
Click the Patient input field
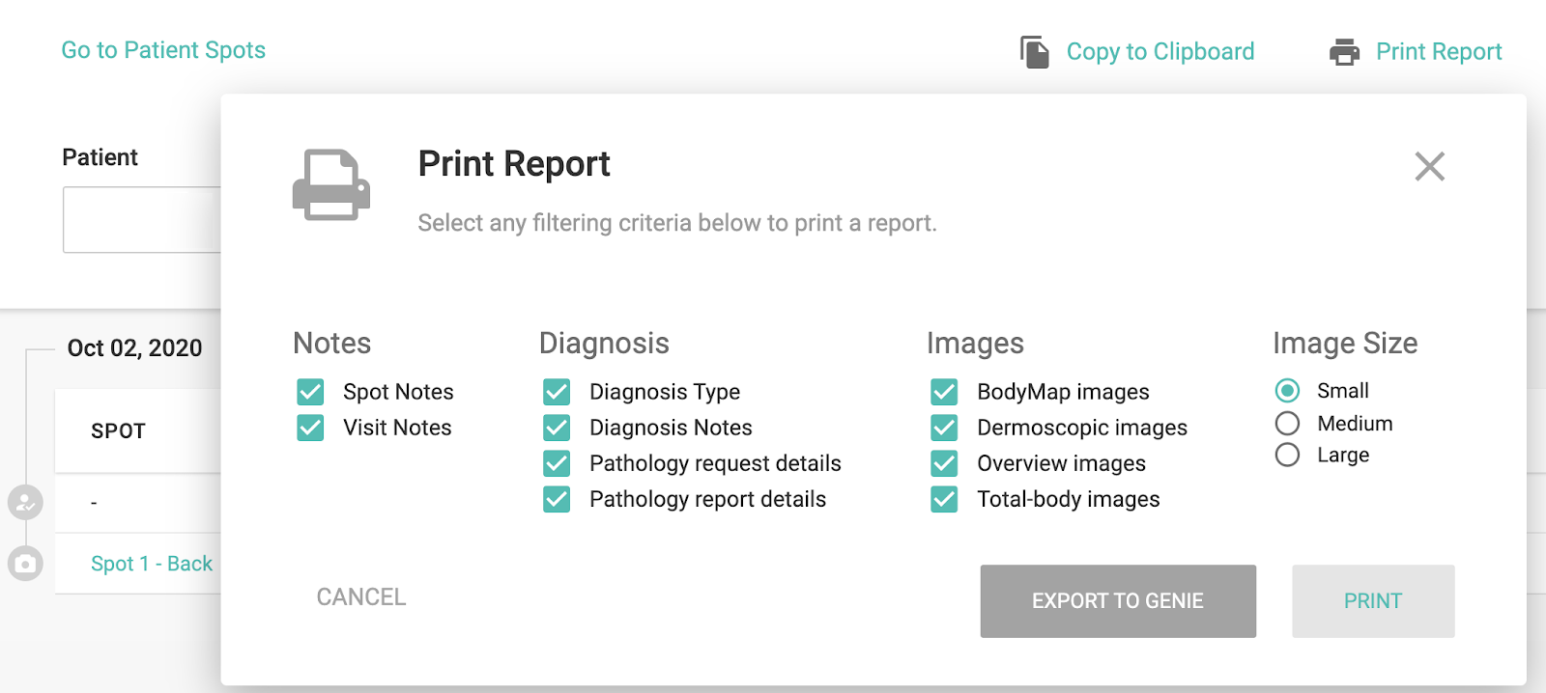(142, 220)
